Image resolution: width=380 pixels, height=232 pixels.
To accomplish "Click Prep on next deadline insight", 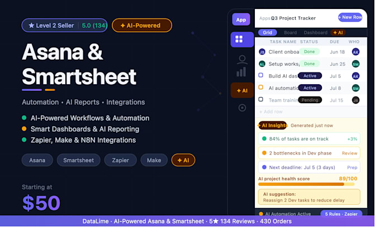I will [x=352, y=167].
